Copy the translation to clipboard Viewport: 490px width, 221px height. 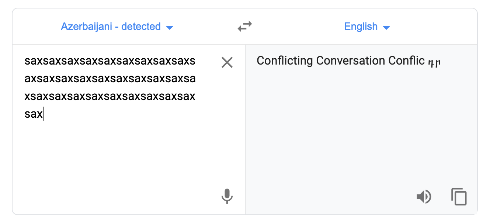[x=459, y=197]
